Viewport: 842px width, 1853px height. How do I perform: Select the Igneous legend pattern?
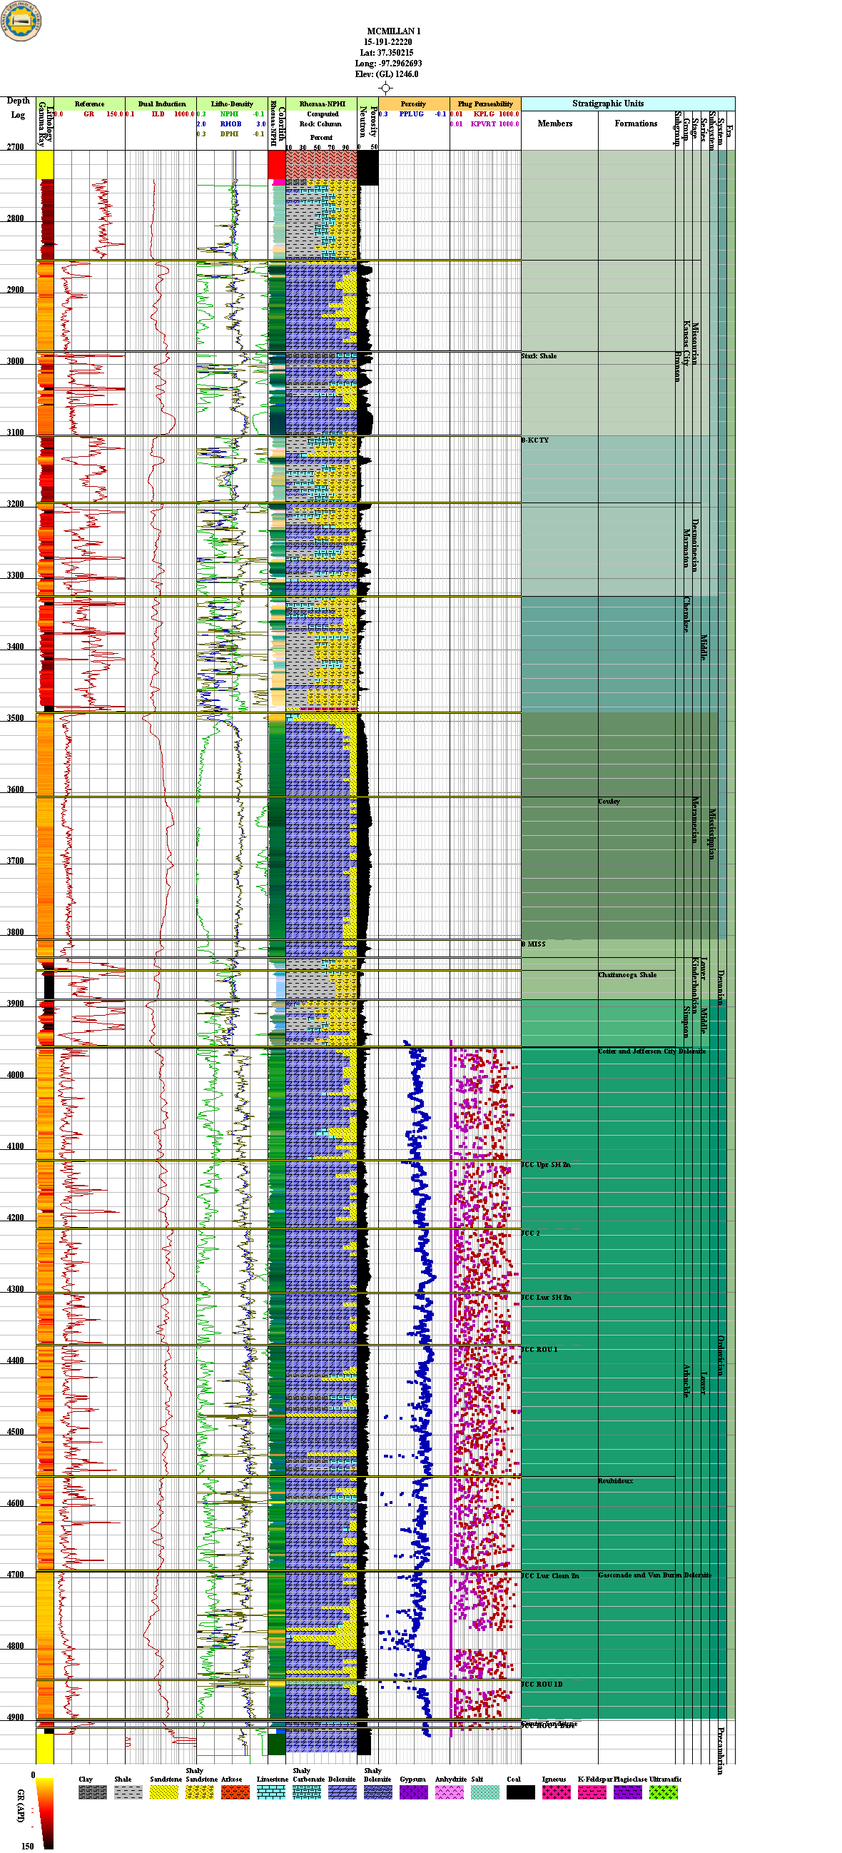(556, 1792)
